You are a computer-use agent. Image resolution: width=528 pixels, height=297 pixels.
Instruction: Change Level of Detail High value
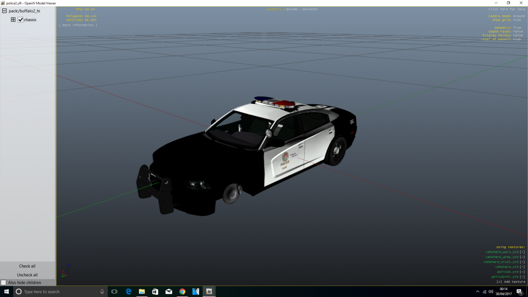[517, 39]
